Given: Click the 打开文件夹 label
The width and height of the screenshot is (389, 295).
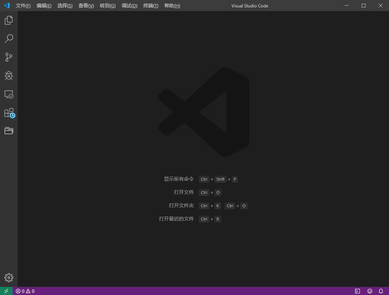Looking at the screenshot, I should 181,205.
